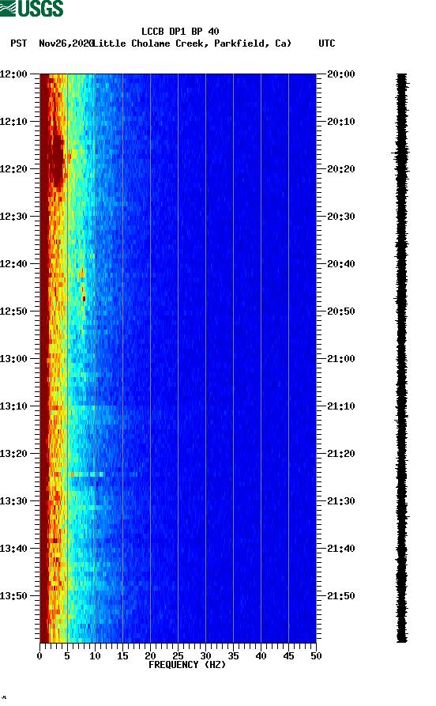This screenshot has width=436, height=706.
Task: Click the 40 Hz frequency axis label
Action: [x=261, y=656]
